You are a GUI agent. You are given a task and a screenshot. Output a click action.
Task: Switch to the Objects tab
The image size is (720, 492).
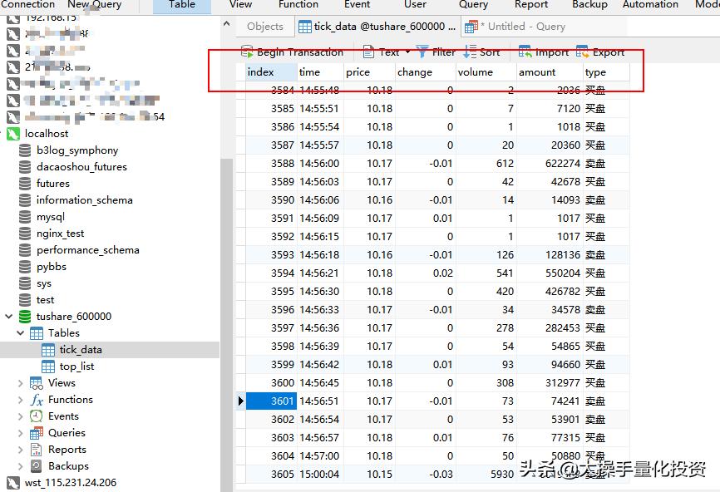(264, 27)
